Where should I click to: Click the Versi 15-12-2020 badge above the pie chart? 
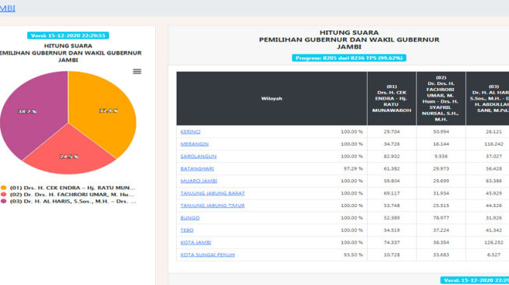[68, 35]
